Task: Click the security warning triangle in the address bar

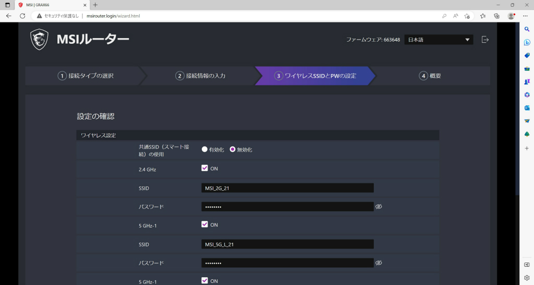Action: point(40,16)
